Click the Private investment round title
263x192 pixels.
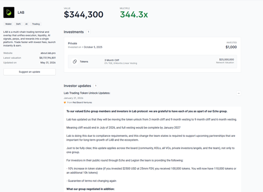[72, 43]
